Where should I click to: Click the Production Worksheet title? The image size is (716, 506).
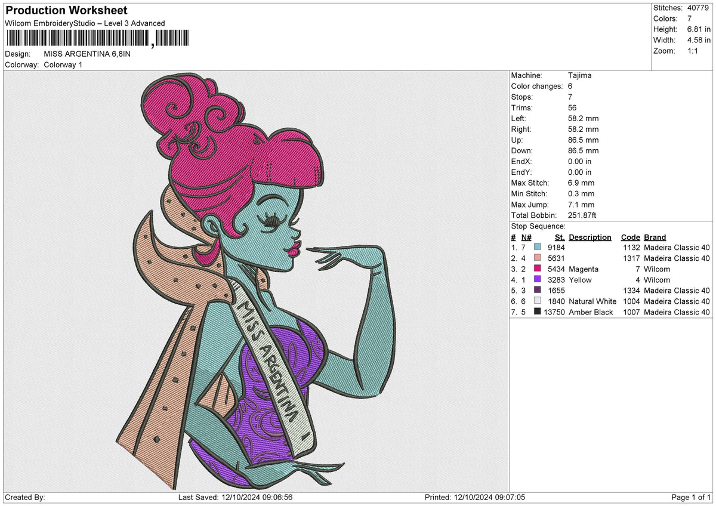pyautogui.click(x=66, y=11)
